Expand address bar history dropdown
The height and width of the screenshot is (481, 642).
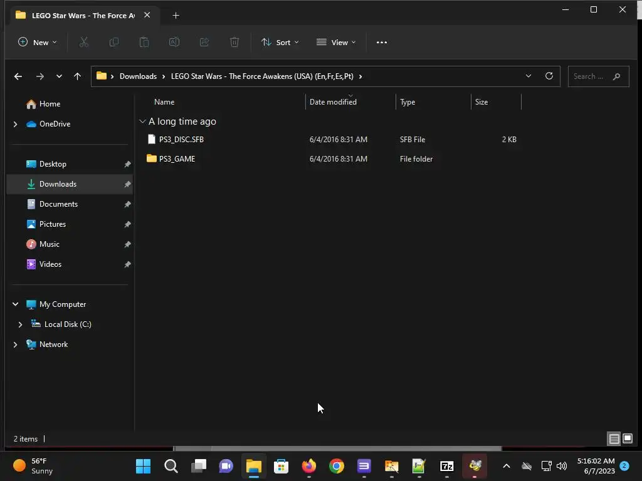[529, 76]
